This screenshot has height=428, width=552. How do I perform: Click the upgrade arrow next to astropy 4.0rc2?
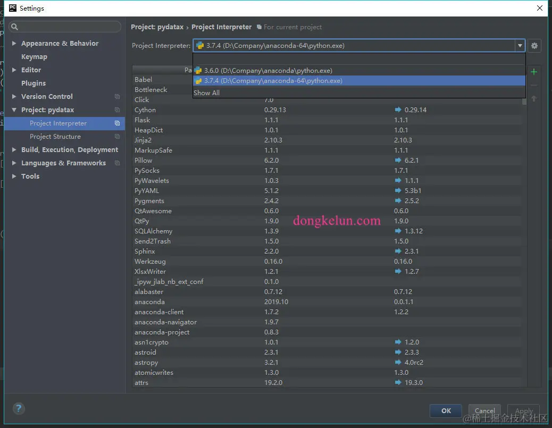(398, 362)
